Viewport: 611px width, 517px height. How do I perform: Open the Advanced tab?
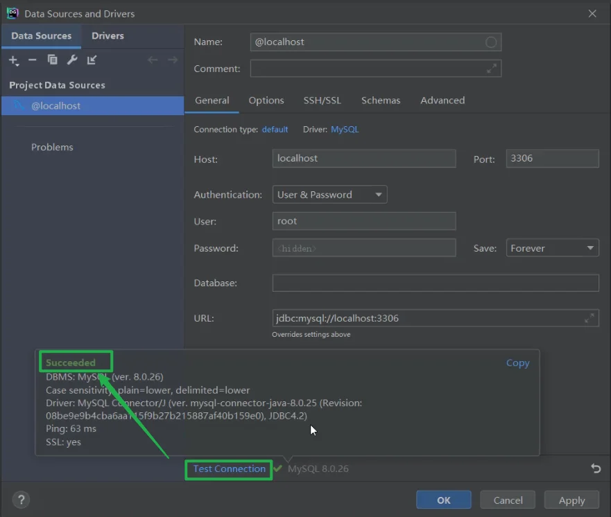(442, 100)
